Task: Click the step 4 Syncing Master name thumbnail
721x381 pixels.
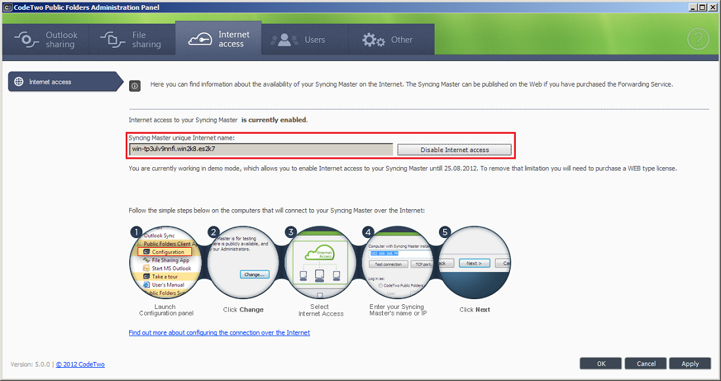Action: (x=398, y=263)
